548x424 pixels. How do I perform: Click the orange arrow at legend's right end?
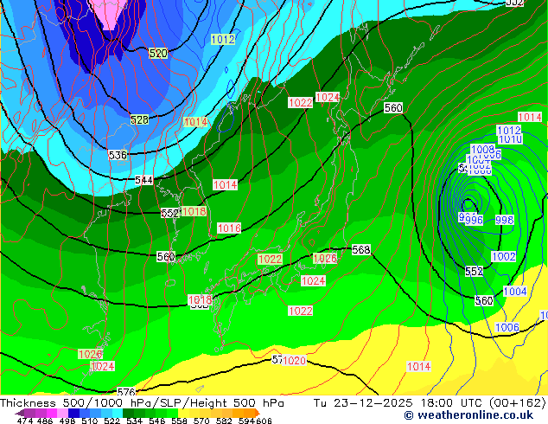[258, 413]
